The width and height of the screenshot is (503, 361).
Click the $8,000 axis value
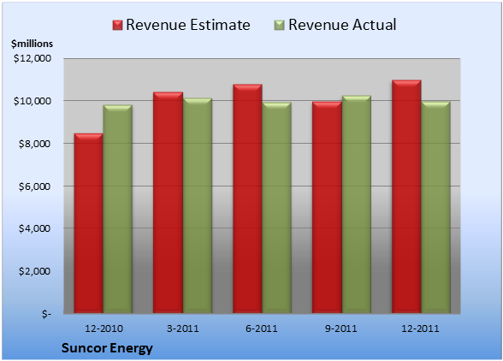[x=34, y=144]
